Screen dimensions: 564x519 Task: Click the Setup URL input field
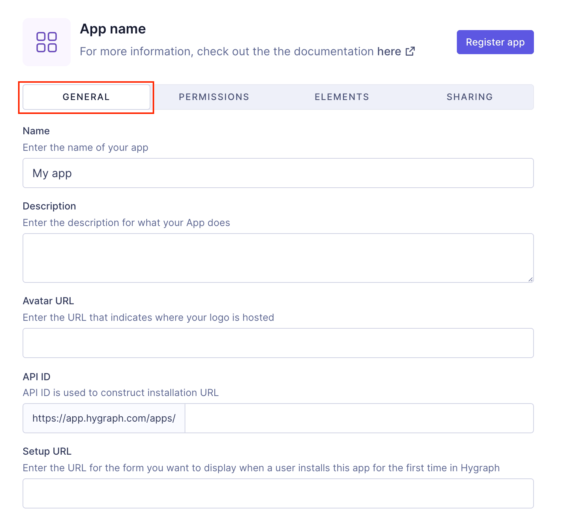click(x=278, y=493)
